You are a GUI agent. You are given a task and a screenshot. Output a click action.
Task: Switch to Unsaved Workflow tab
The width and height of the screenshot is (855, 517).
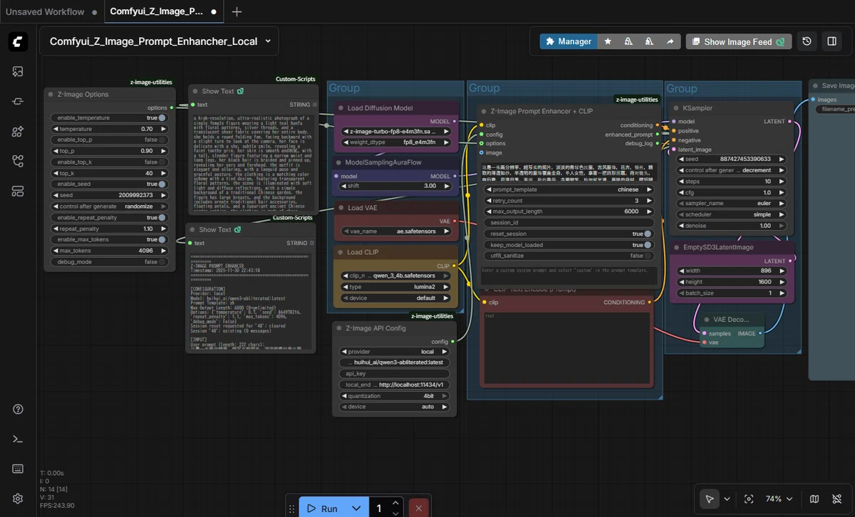click(x=45, y=11)
